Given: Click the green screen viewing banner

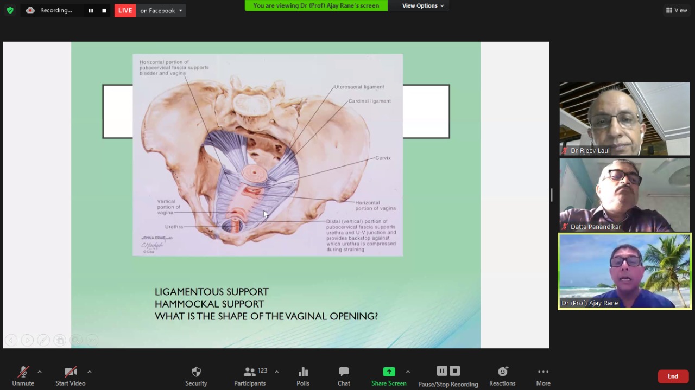Looking at the screenshot, I should (x=316, y=5).
